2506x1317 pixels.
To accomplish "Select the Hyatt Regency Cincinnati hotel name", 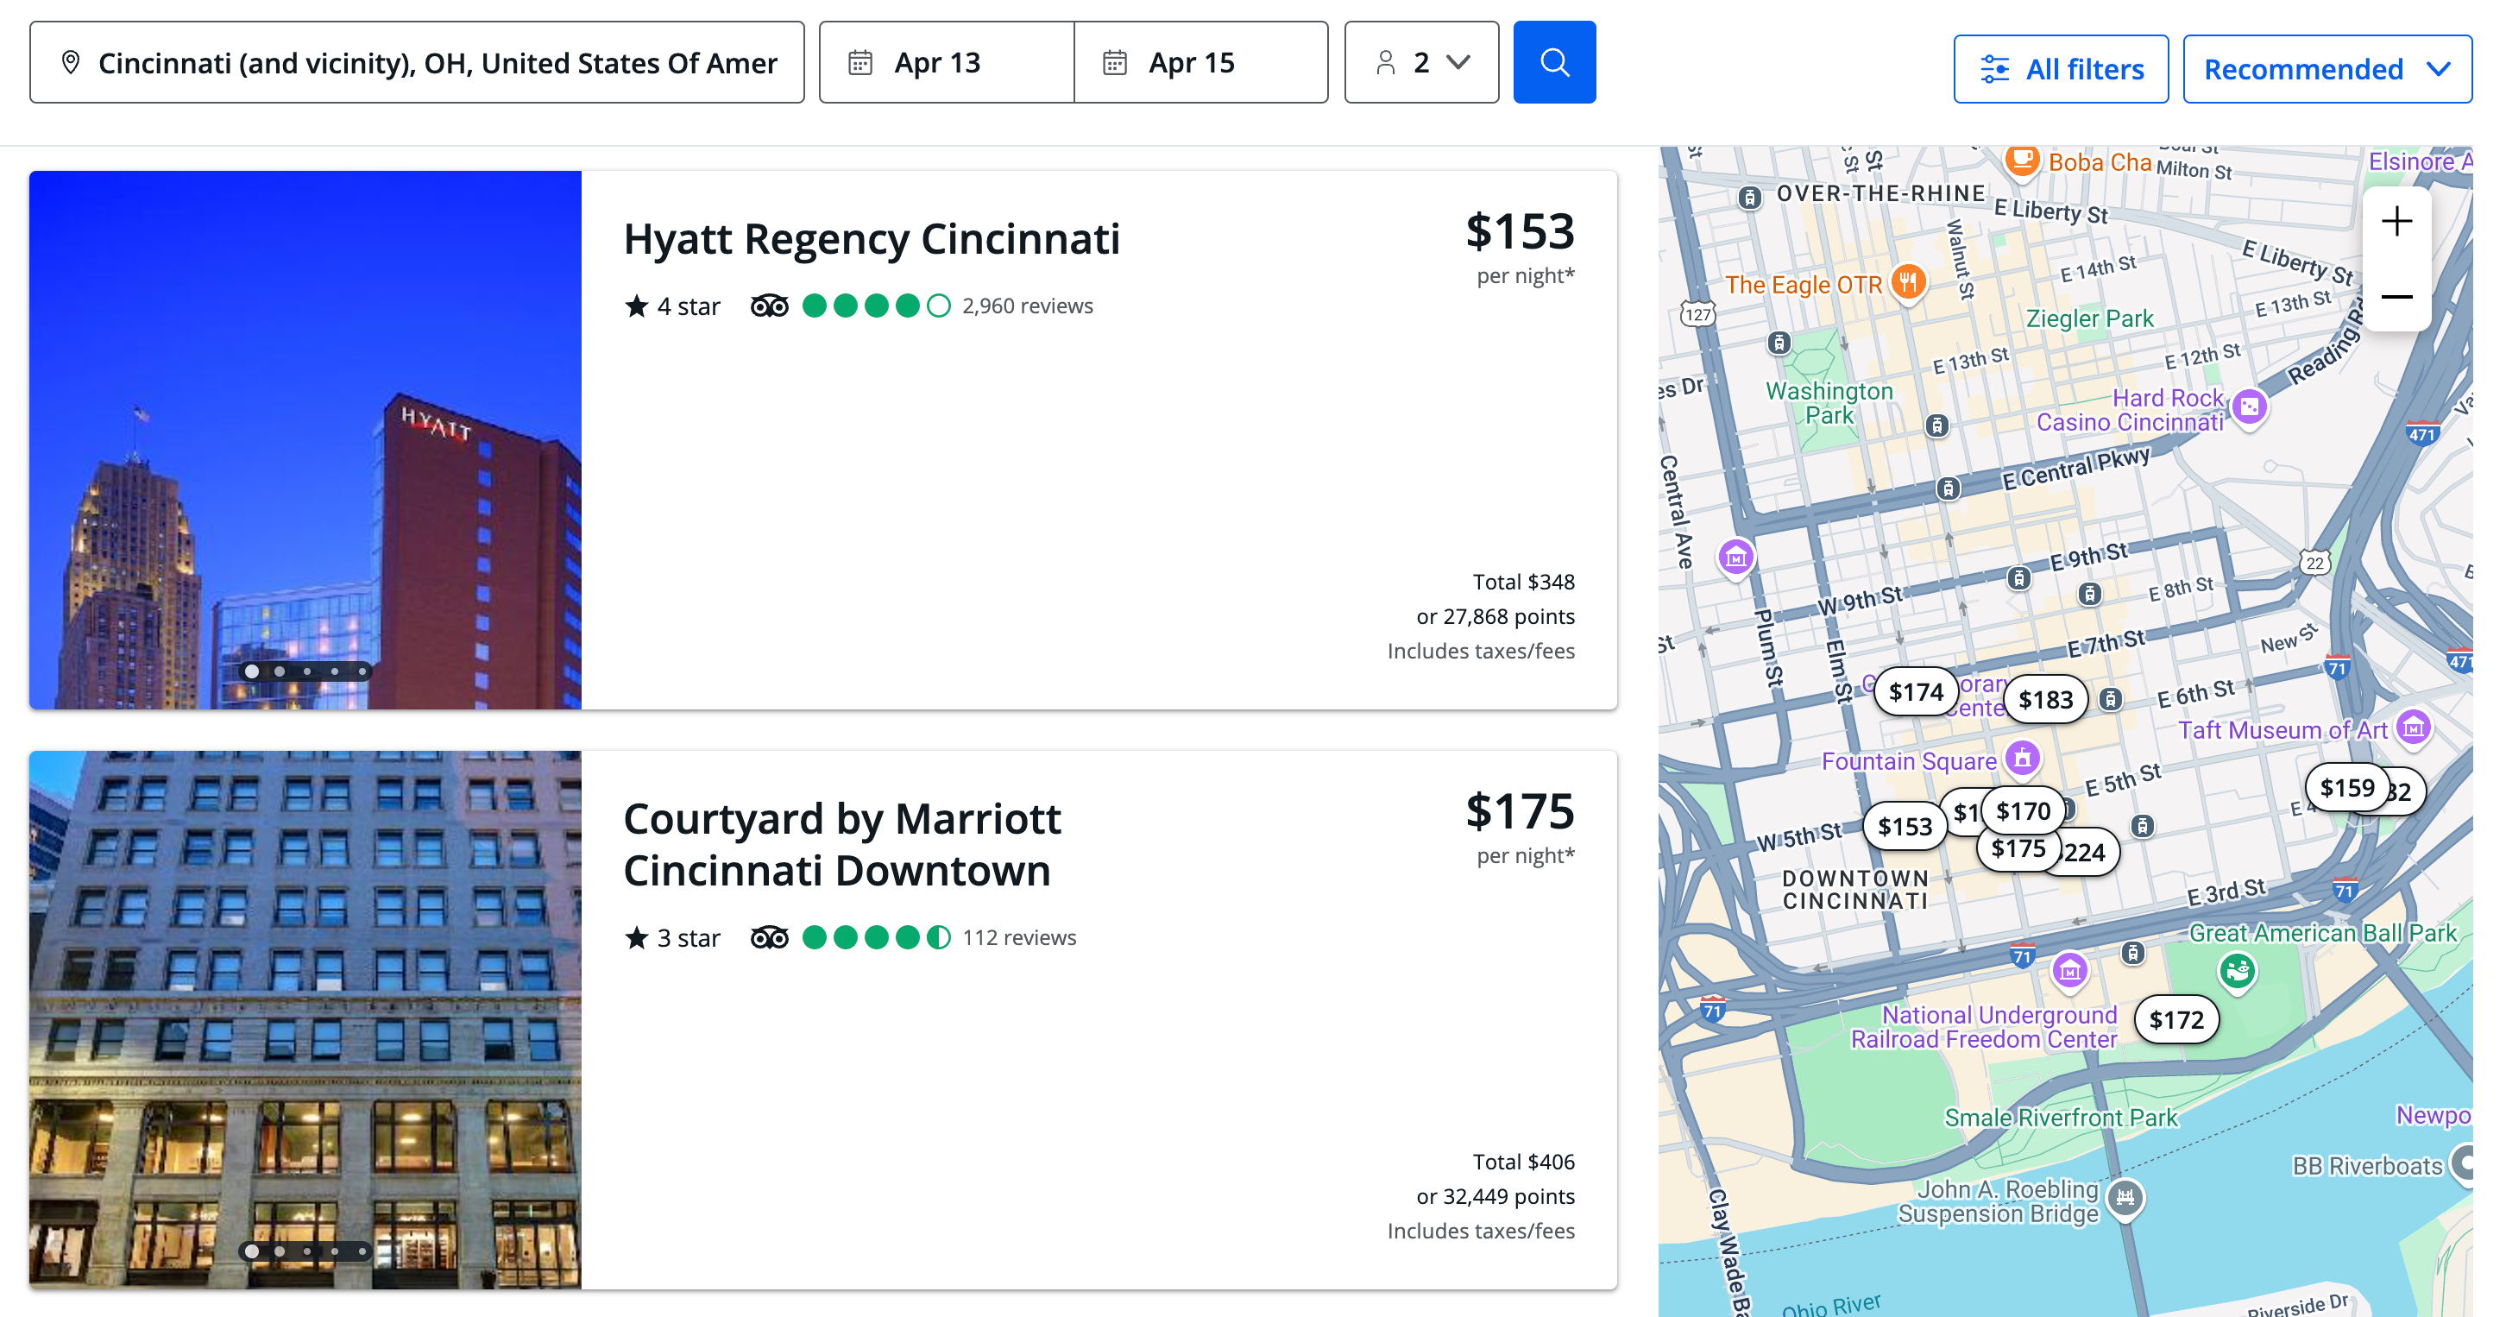I will click(872, 236).
